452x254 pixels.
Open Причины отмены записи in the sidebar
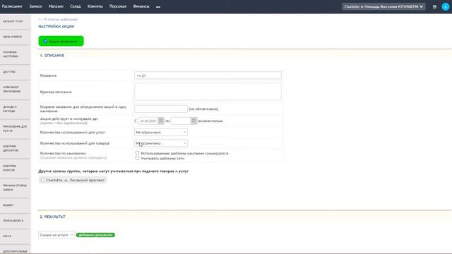tap(15, 188)
